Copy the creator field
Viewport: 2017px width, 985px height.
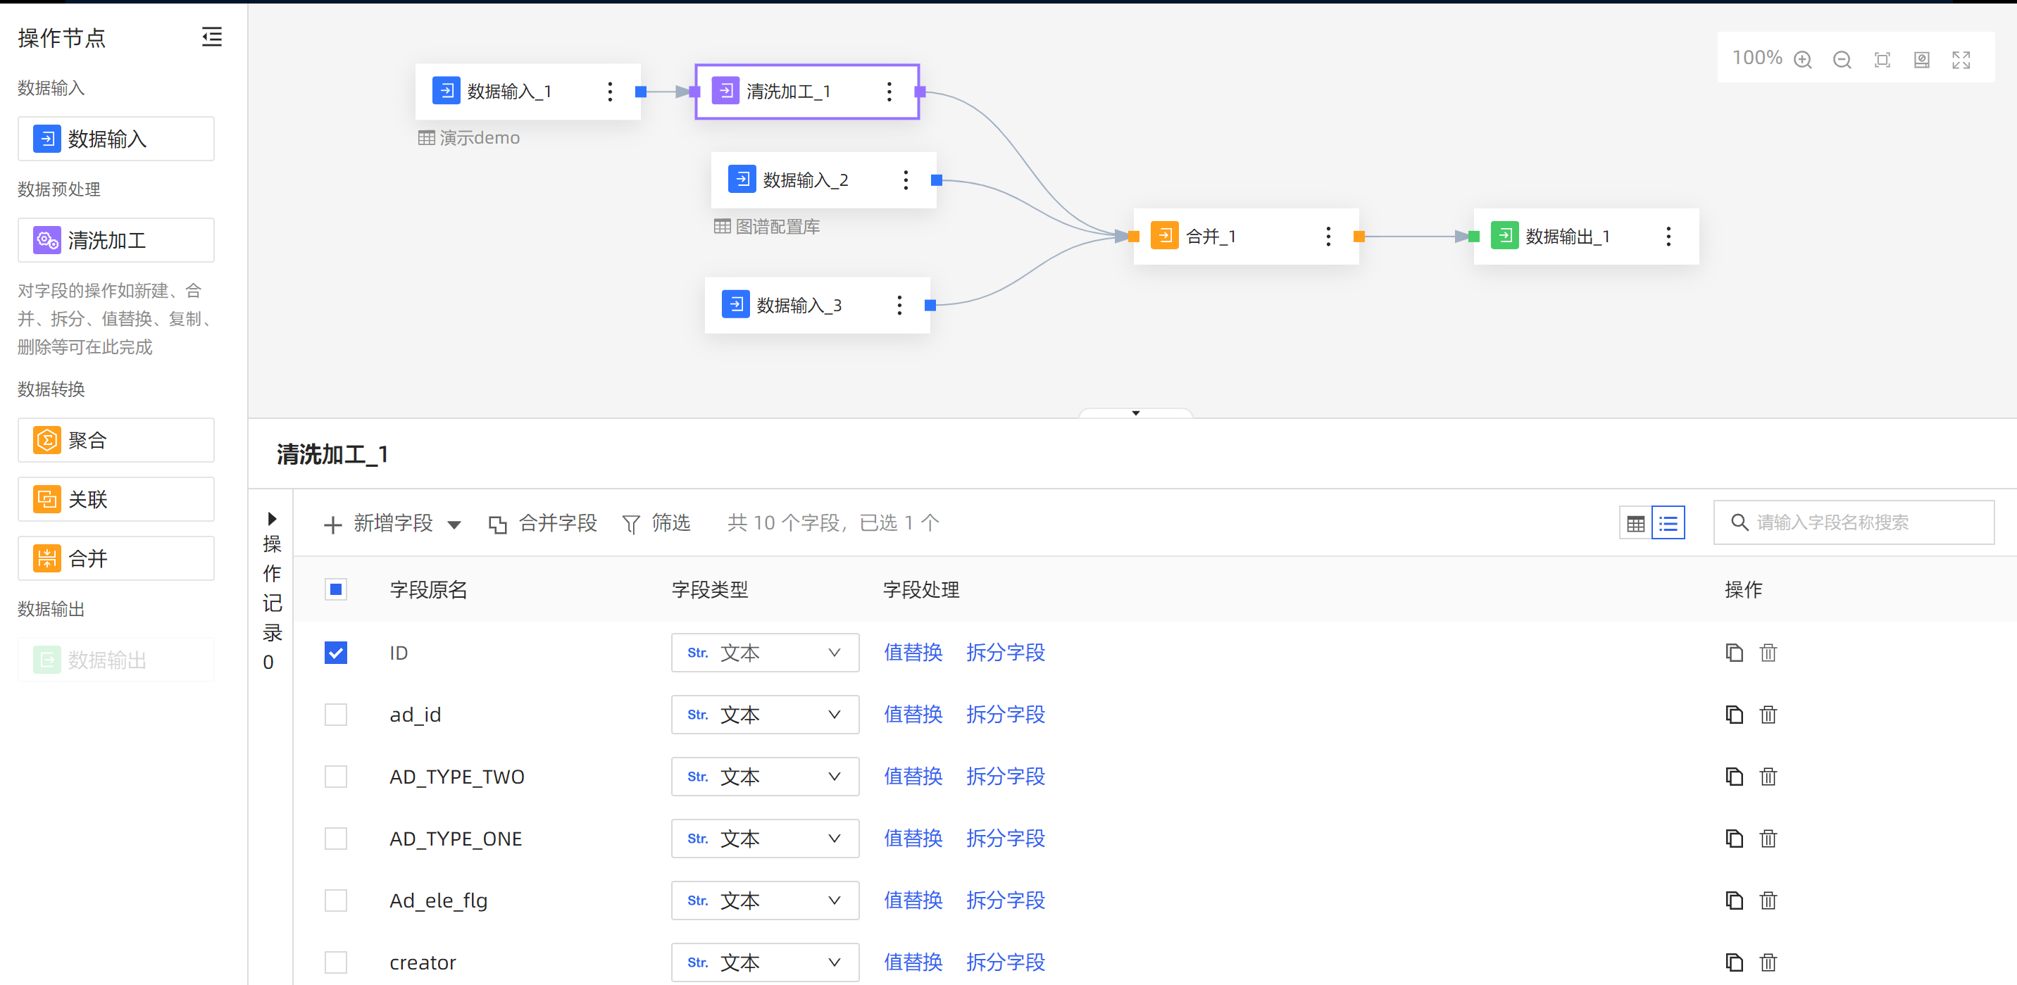pos(1735,962)
